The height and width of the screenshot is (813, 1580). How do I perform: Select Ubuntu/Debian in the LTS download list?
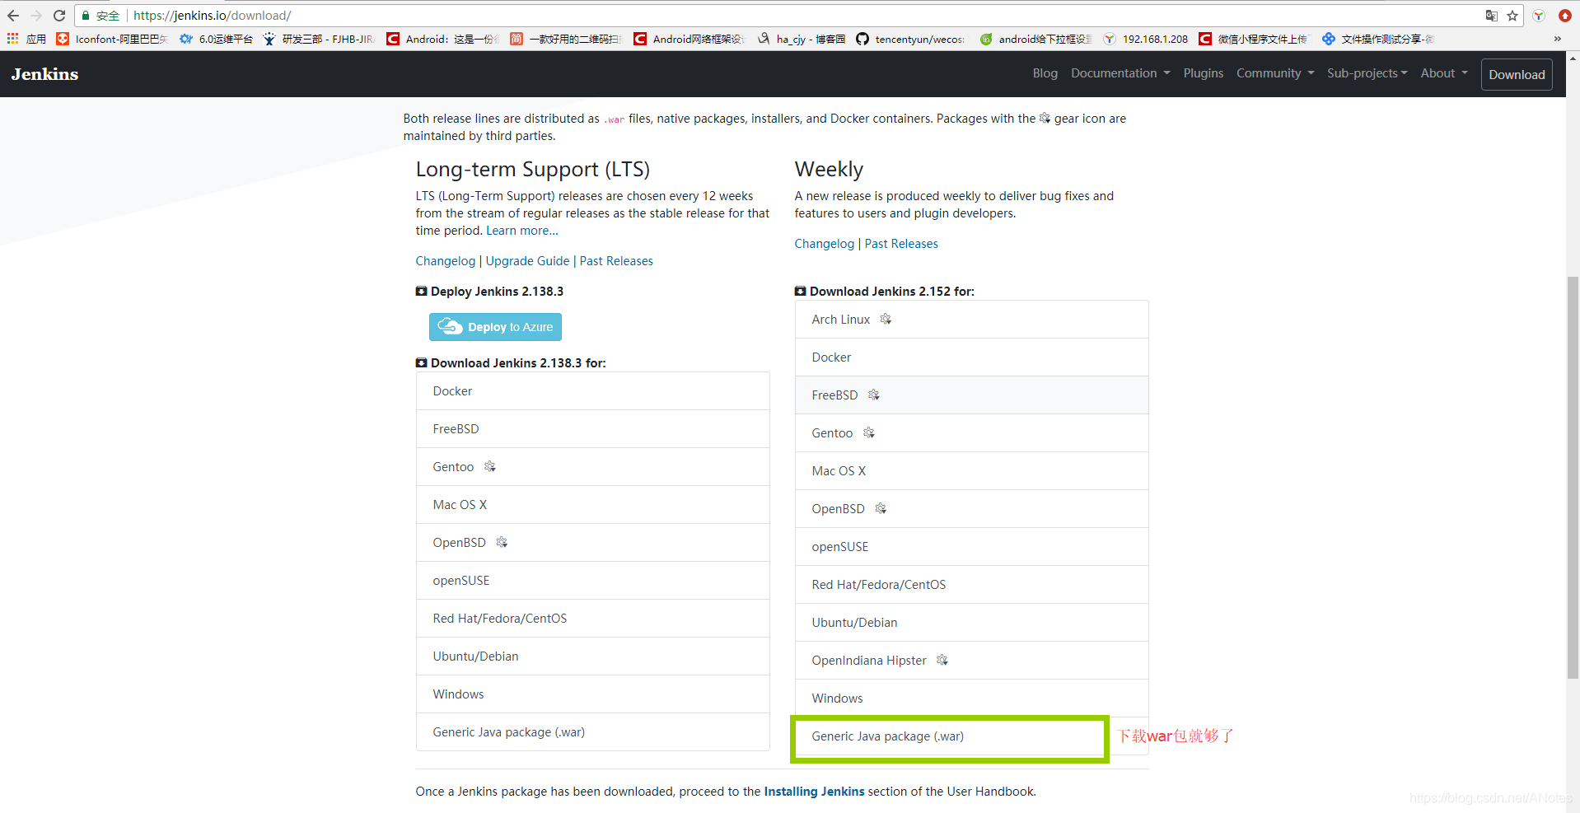tap(593, 656)
